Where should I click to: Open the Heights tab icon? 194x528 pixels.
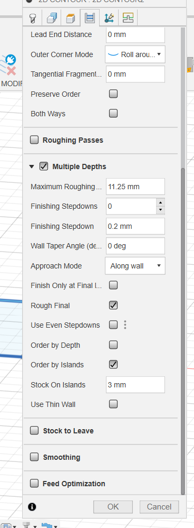pyautogui.click(x=71, y=18)
